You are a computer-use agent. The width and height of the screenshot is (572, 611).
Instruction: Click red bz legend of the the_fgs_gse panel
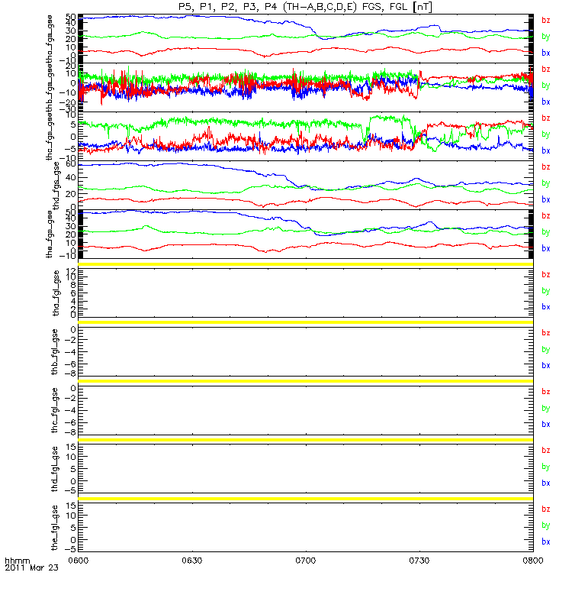pyautogui.click(x=546, y=216)
